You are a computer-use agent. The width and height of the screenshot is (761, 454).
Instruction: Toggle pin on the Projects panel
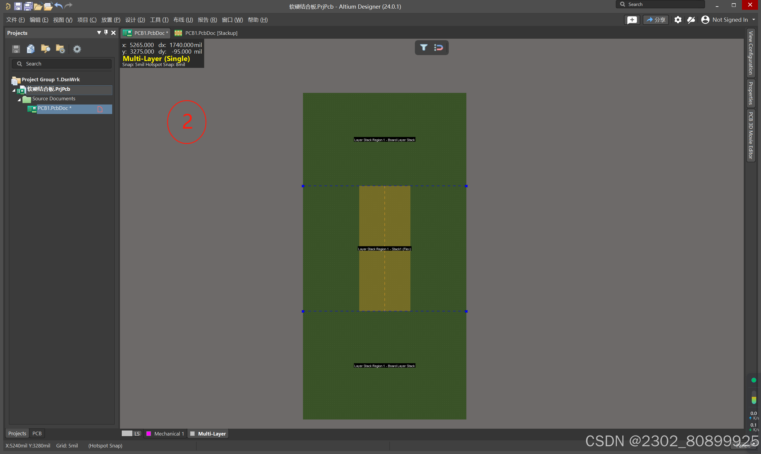pos(106,32)
